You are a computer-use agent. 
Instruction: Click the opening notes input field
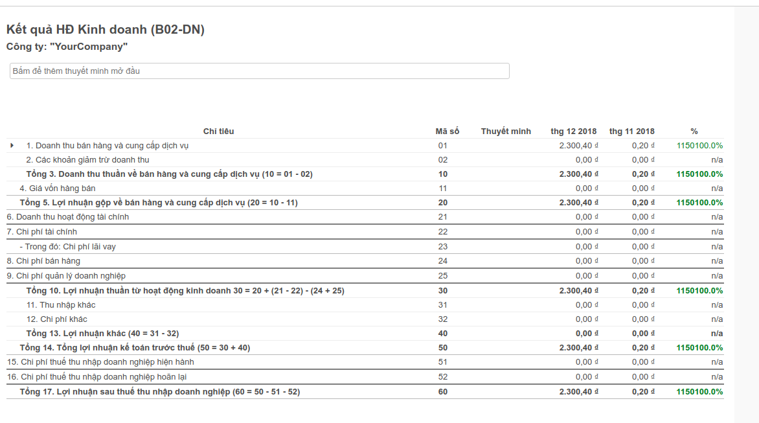(x=260, y=71)
